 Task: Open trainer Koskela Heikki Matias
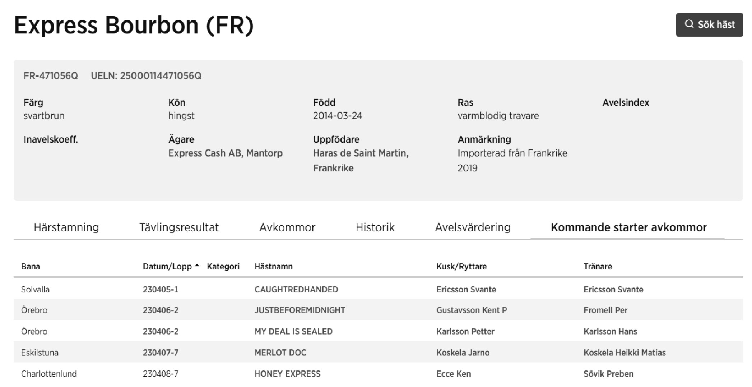coord(625,352)
